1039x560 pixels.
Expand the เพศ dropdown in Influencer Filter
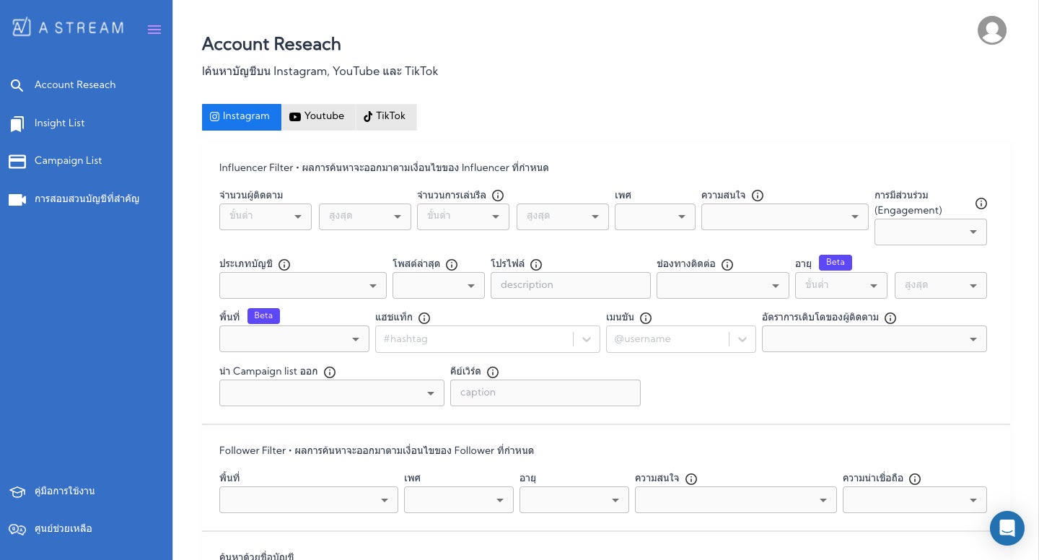point(654,217)
